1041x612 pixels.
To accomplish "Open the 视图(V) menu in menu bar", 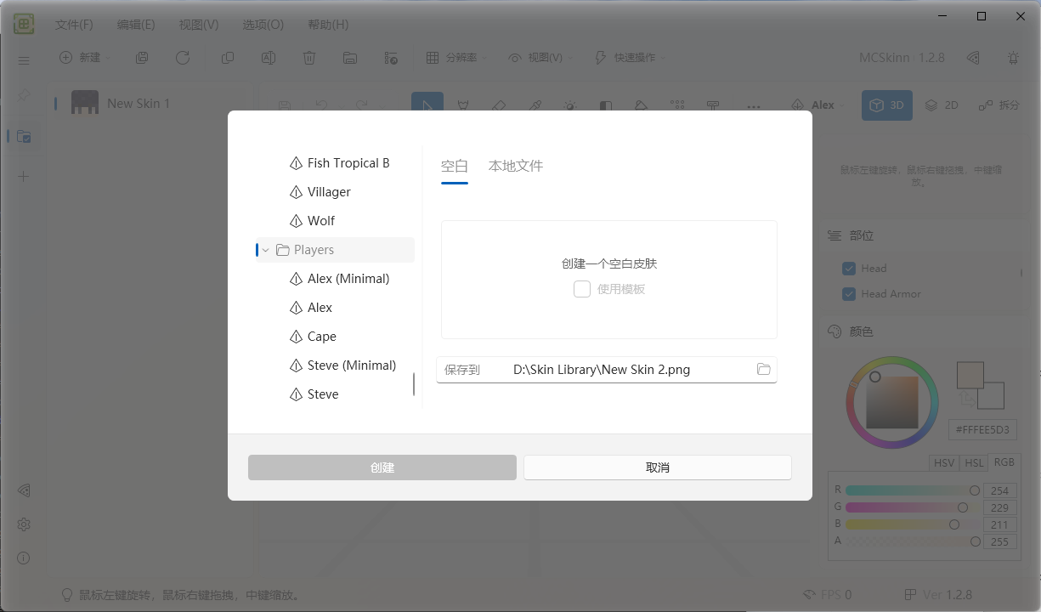I will 199,25.
